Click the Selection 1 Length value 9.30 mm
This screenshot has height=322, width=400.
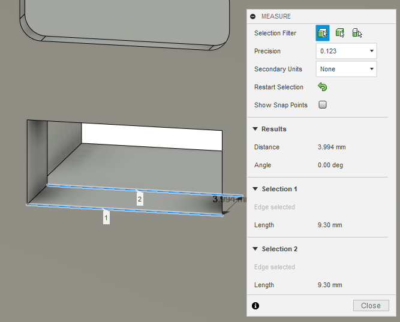[330, 225]
